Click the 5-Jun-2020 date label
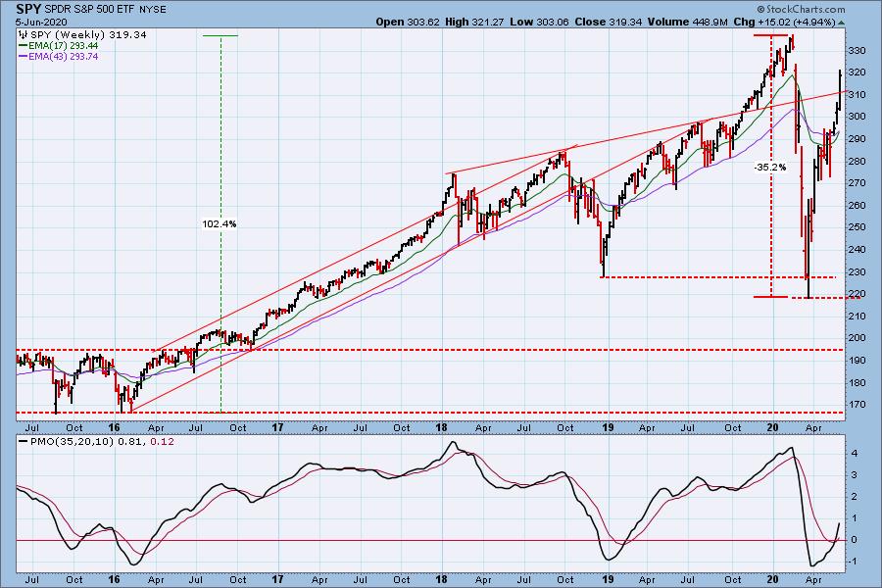This screenshot has width=882, height=588. tap(41, 22)
